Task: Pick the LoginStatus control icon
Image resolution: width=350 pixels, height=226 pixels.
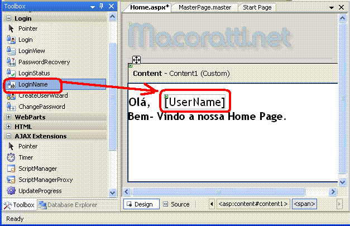Action: (x=11, y=73)
